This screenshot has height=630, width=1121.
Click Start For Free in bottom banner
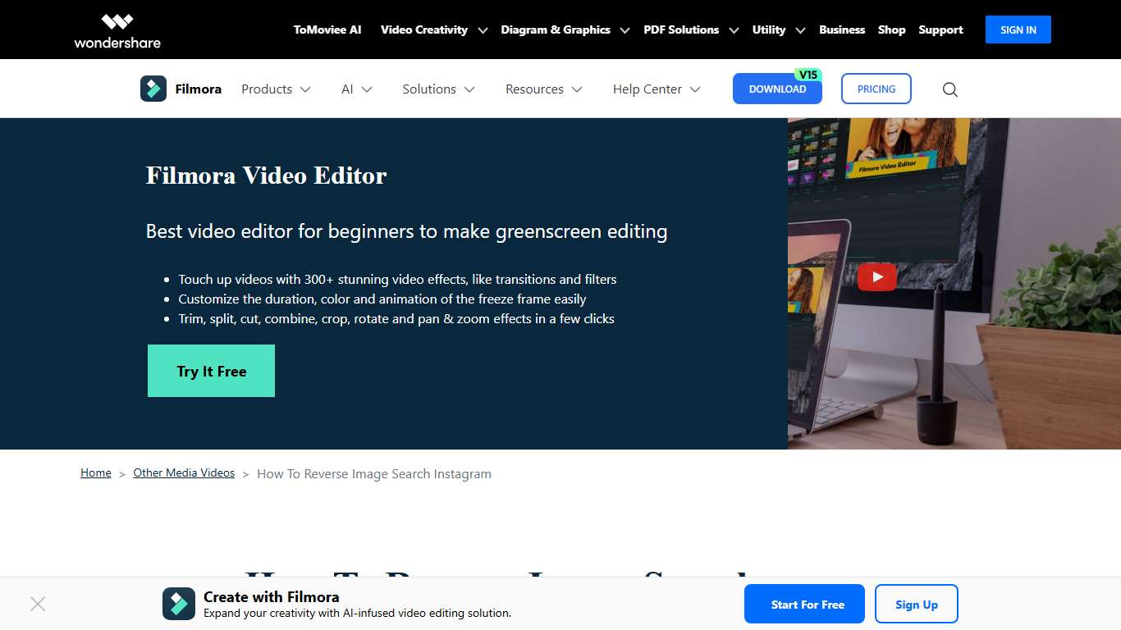click(x=804, y=604)
